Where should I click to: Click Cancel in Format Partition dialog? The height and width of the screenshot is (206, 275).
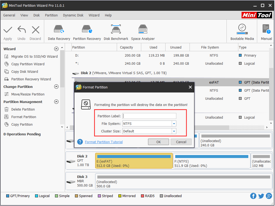point(181,142)
